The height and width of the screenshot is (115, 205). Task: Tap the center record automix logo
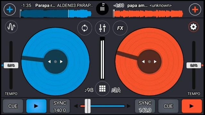click(102, 9)
